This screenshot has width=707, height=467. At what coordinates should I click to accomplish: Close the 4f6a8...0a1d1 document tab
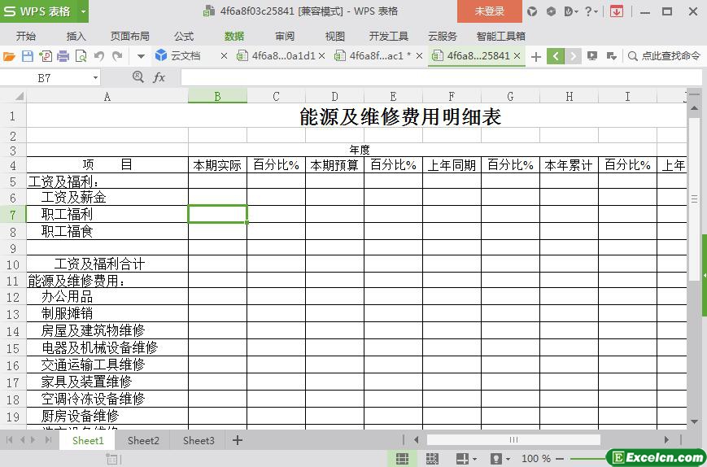point(322,56)
